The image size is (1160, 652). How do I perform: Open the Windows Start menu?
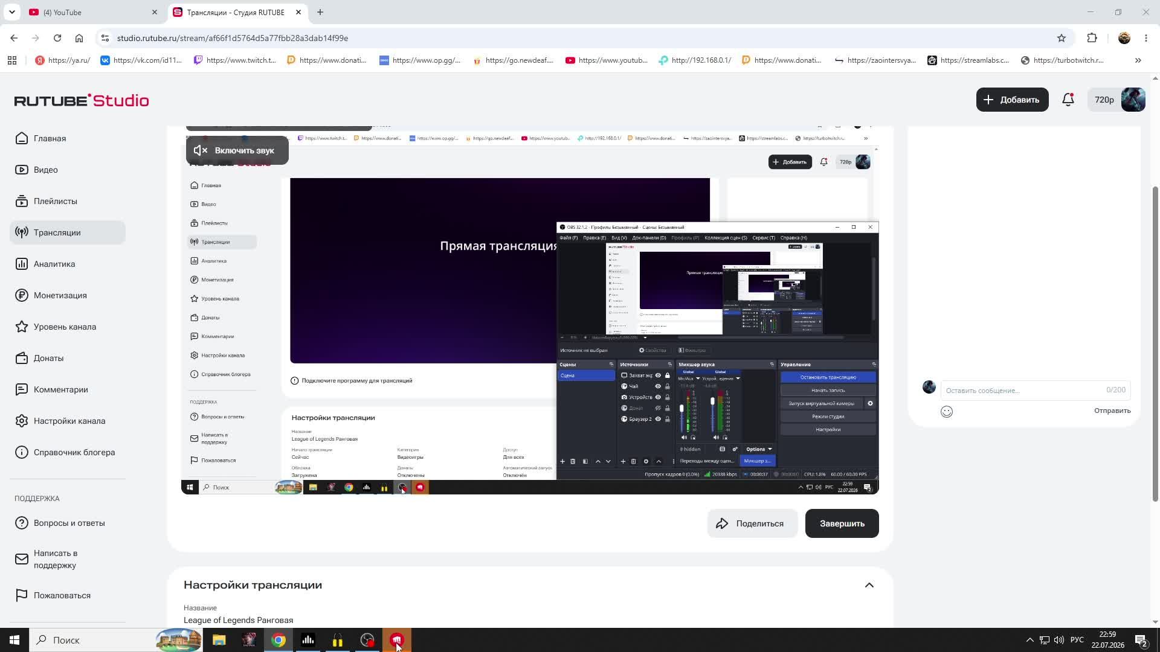point(14,640)
